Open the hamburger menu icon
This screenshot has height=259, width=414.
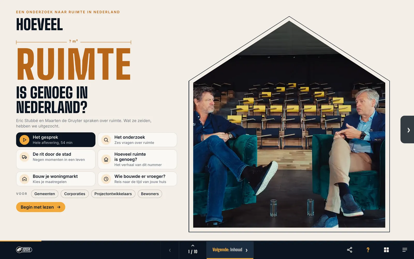click(405, 250)
